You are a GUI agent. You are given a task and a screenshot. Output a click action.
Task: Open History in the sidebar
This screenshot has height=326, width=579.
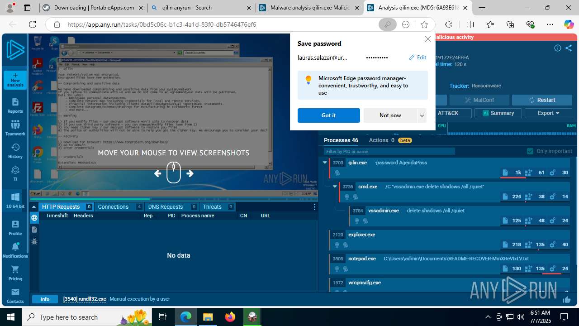[15, 151]
